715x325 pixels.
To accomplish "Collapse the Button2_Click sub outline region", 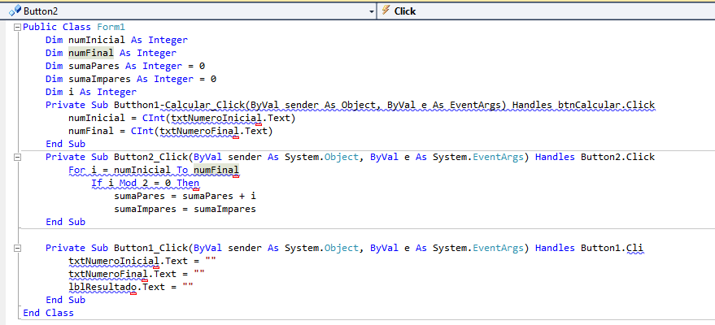I will click(17, 157).
